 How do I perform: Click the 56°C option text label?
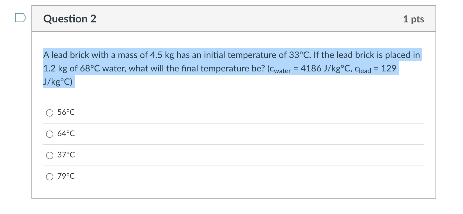tap(66, 112)
